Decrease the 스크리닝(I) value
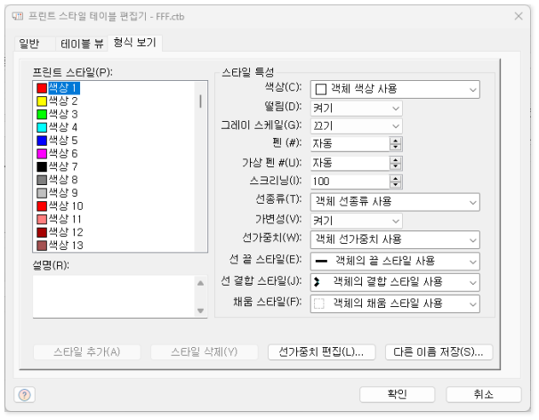Image resolution: width=539 pixels, height=420 pixels. click(x=395, y=185)
